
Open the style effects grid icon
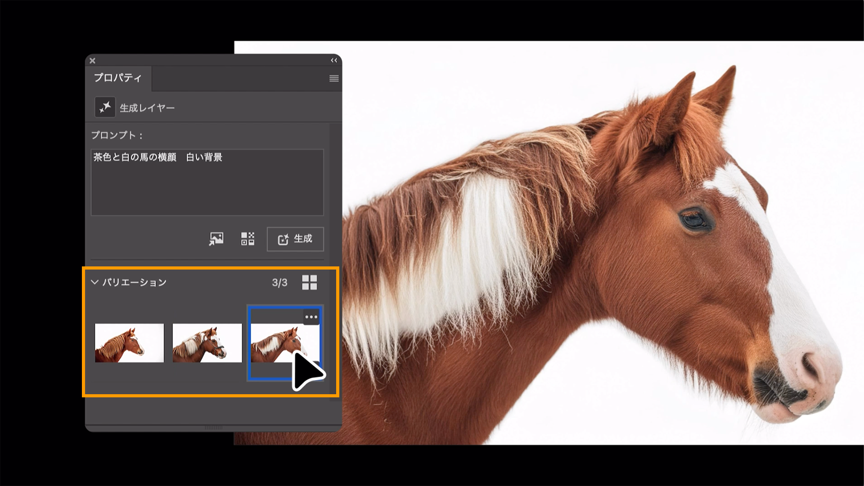tap(247, 238)
